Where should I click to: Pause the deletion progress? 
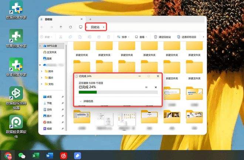pos(146,87)
